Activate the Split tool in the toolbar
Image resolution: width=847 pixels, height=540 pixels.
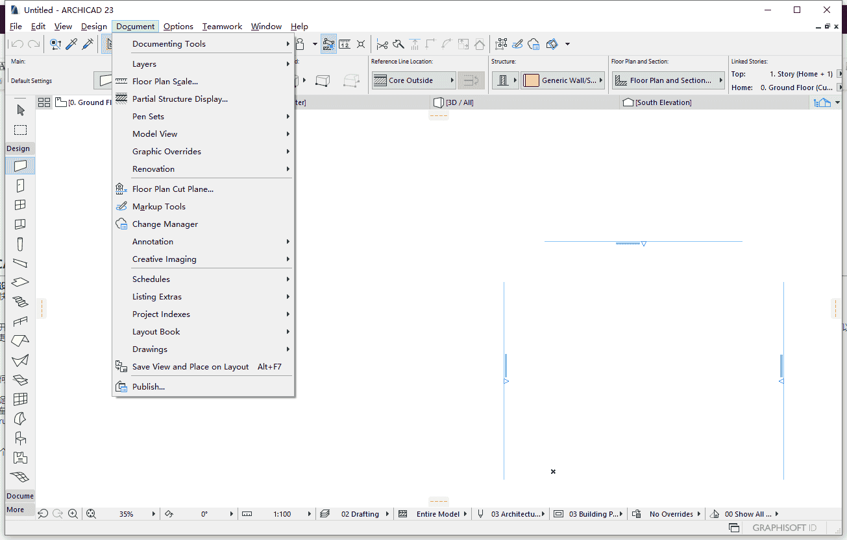pyautogui.click(x=383, y=44)
